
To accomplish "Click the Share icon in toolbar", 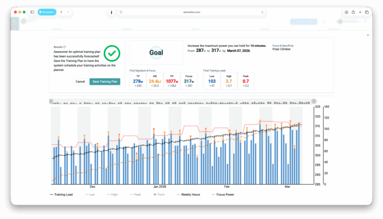I will coord(353,12).
